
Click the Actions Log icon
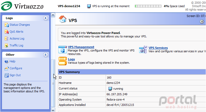point(6,38)
